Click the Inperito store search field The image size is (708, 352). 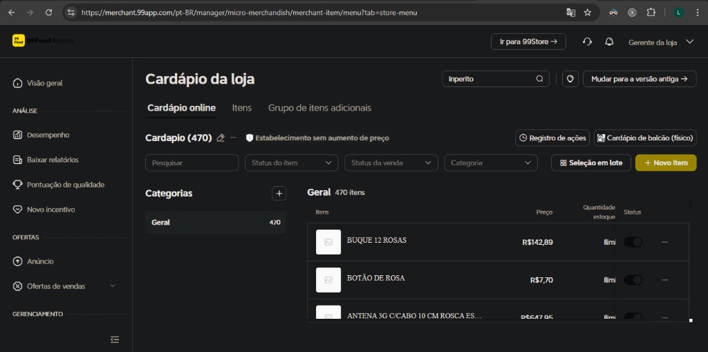496,79
